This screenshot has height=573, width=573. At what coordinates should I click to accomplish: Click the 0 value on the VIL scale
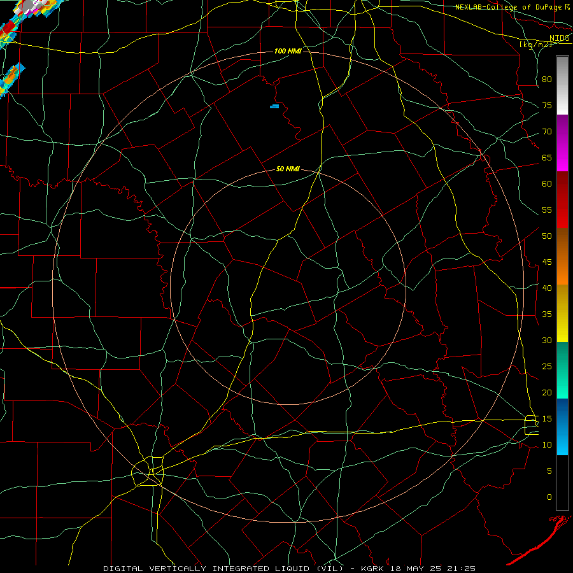click(x=549, y=497)
